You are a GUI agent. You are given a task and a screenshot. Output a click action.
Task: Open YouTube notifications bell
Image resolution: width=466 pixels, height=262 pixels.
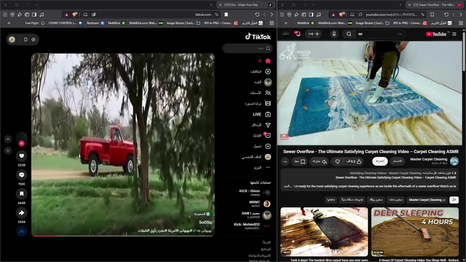tap(297, 34)
